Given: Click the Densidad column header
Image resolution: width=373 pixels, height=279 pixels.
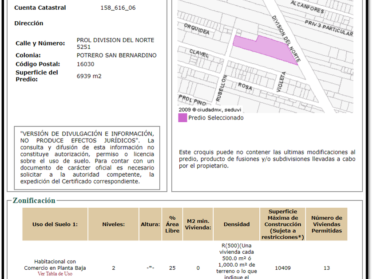Looking at the screenshot, I should tap(236, 224).
